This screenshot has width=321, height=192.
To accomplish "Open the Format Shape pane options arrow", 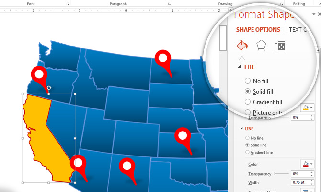I will [x=314, y=14].
